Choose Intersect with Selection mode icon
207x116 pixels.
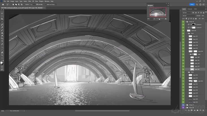tap(22, 5)
